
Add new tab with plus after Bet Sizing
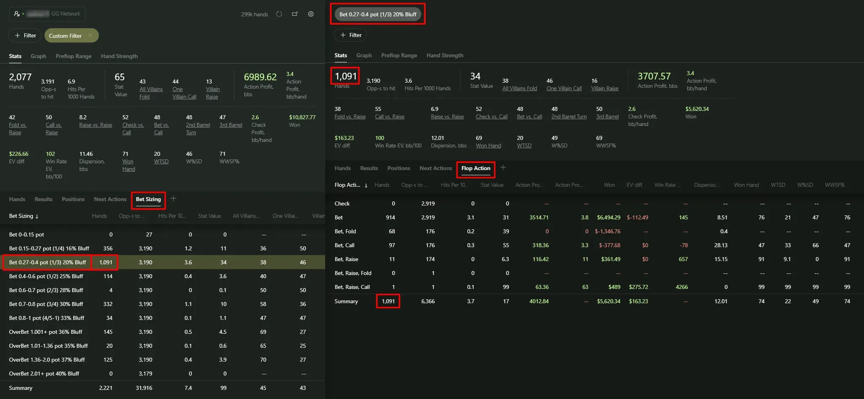173,198
